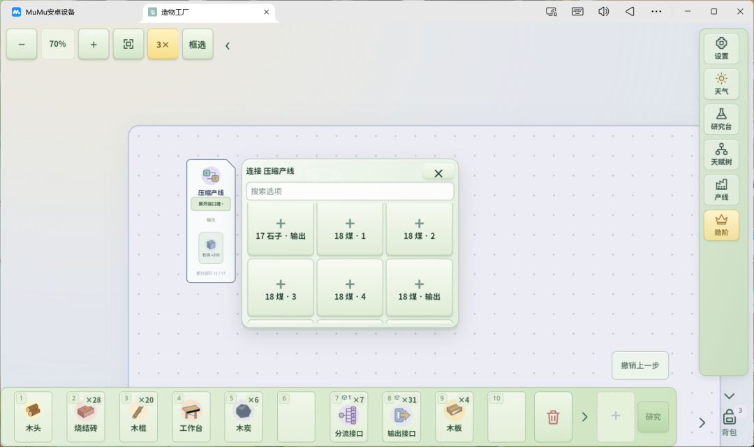Screen dimensions: 754x447
Task: Connect to 18 煤 · 2
Action: click(x=420, y=229)
